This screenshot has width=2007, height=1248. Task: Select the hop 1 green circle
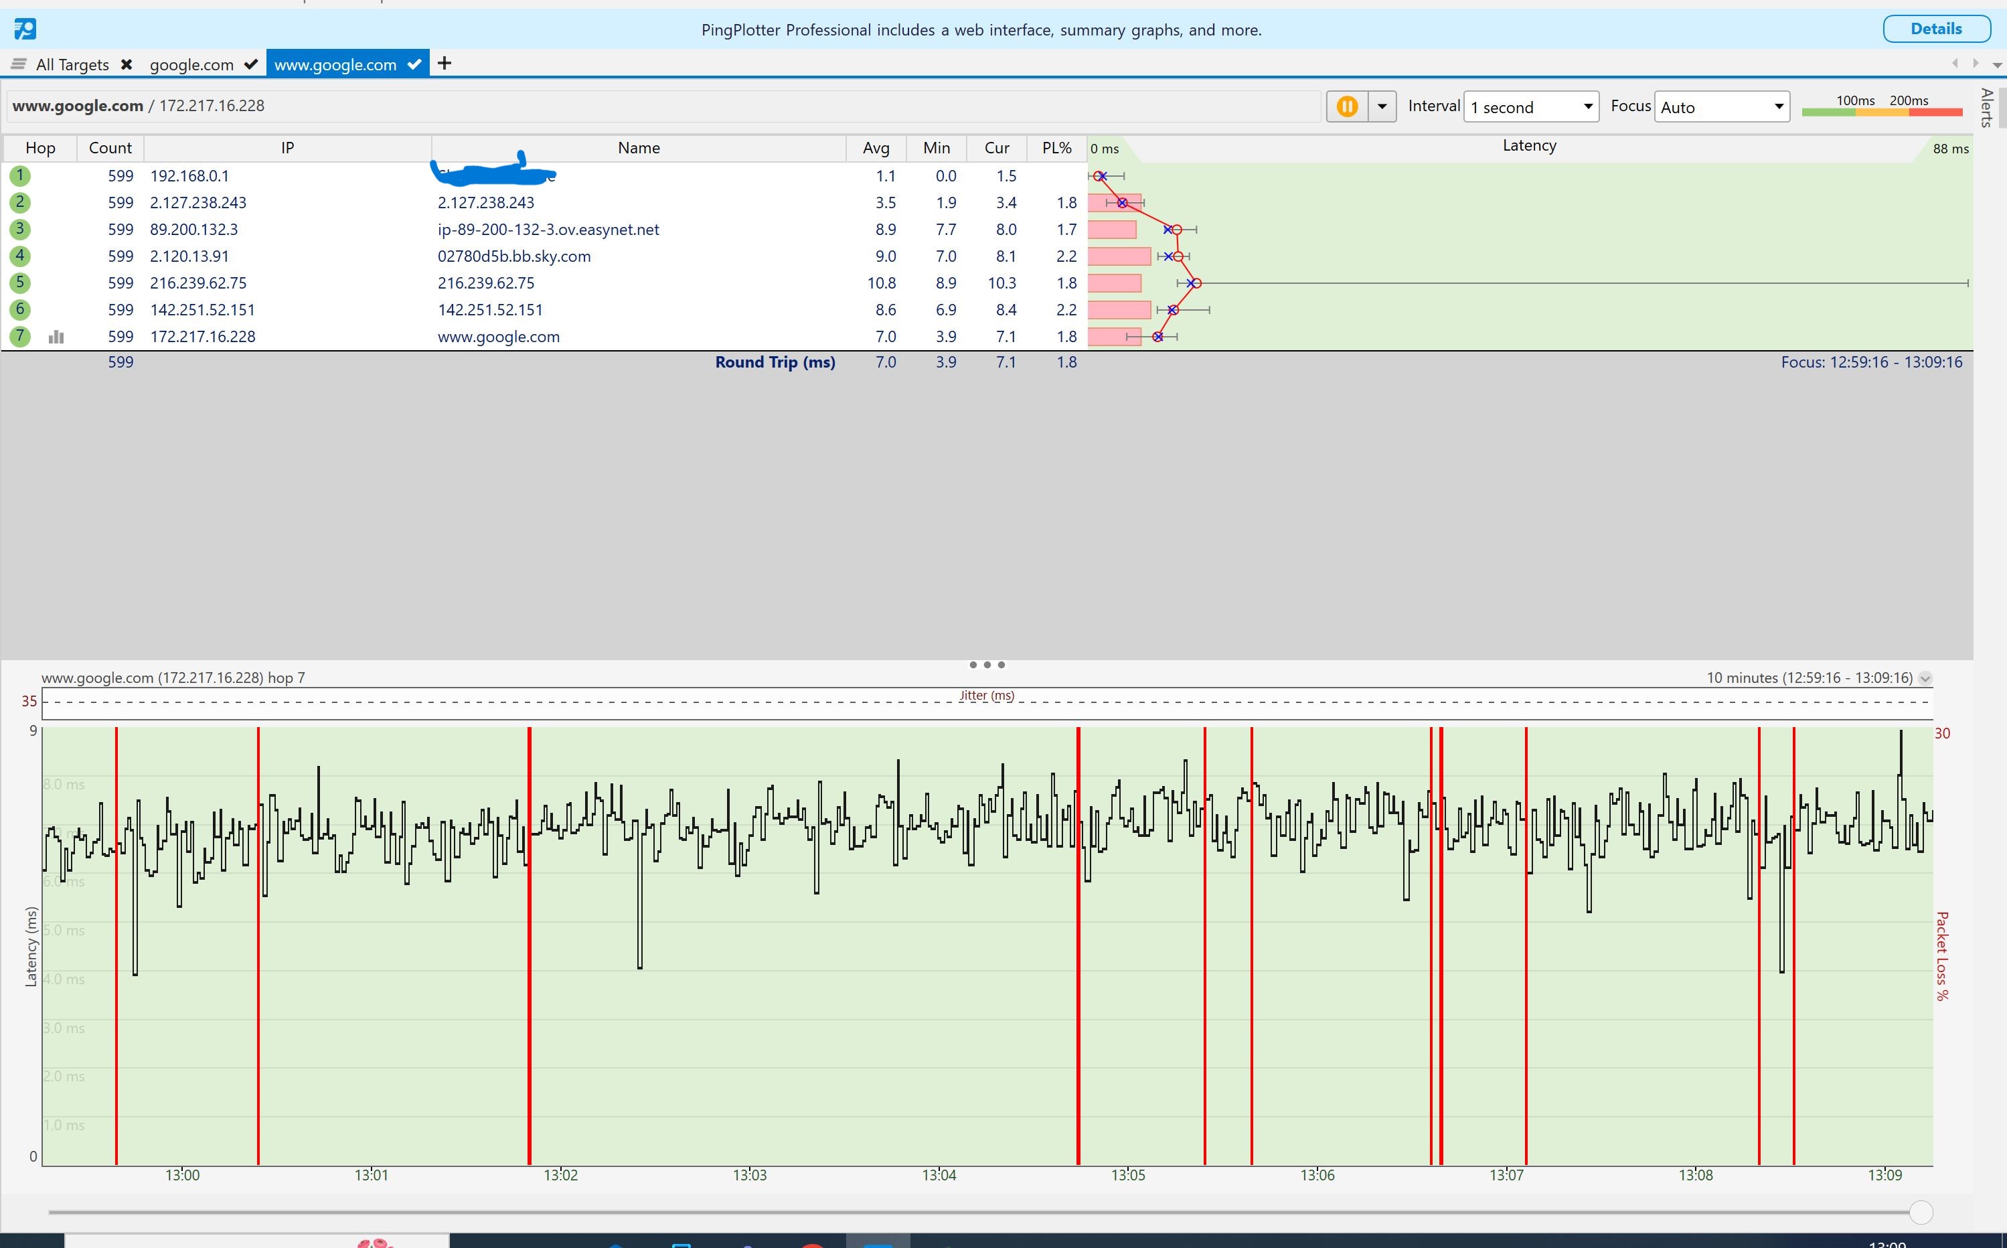20,176
